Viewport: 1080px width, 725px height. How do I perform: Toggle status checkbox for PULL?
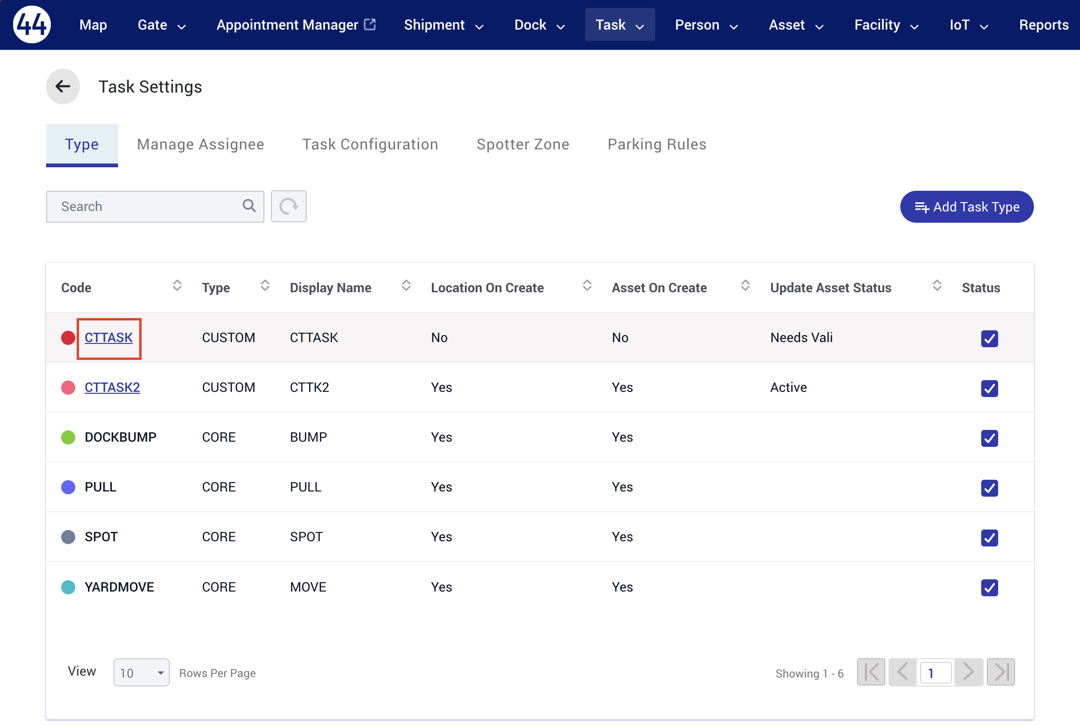pyautogui.click(x=990, y=488)
